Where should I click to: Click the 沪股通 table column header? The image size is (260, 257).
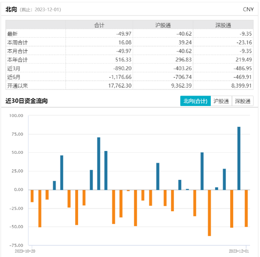163,25
